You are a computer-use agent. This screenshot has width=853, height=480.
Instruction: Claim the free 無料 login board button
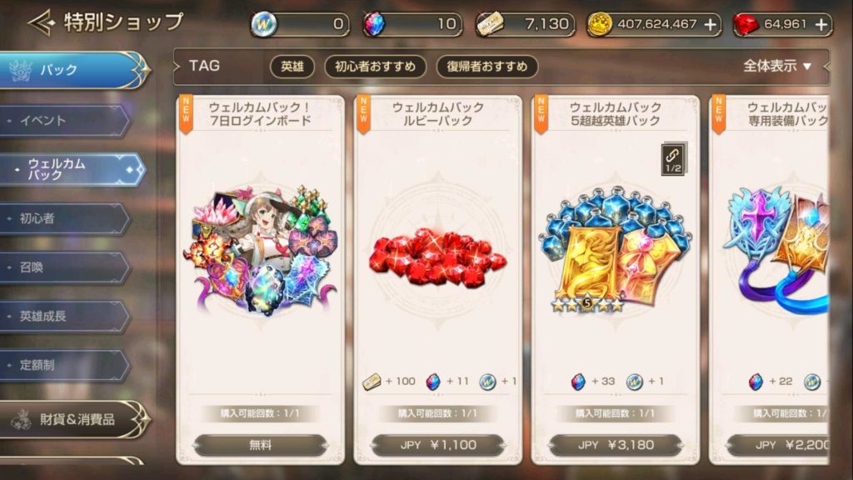(261, 445)
